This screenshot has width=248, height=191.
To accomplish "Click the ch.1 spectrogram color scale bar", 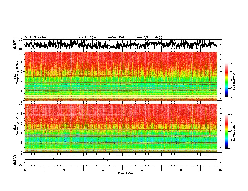I will pos(226,80).
